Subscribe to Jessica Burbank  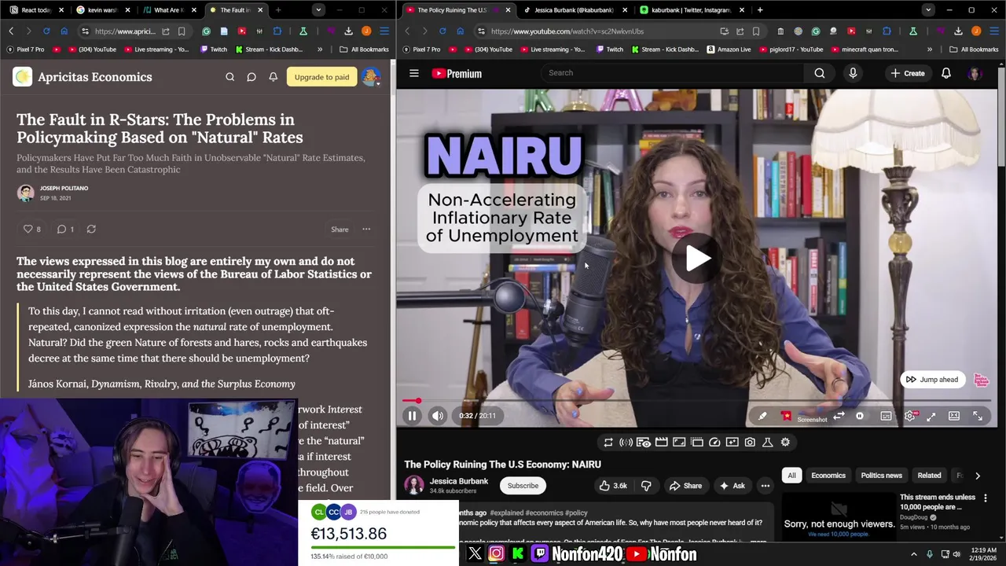point(523,486)
